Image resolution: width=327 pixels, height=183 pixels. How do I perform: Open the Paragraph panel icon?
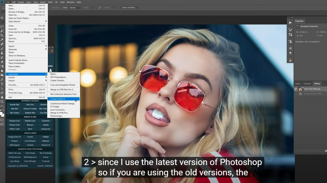(x=290, y=53)
